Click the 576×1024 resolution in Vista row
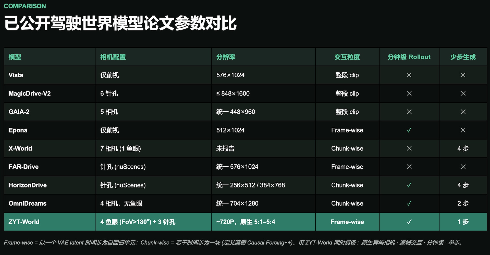490x255 pixels. point(230,75)
